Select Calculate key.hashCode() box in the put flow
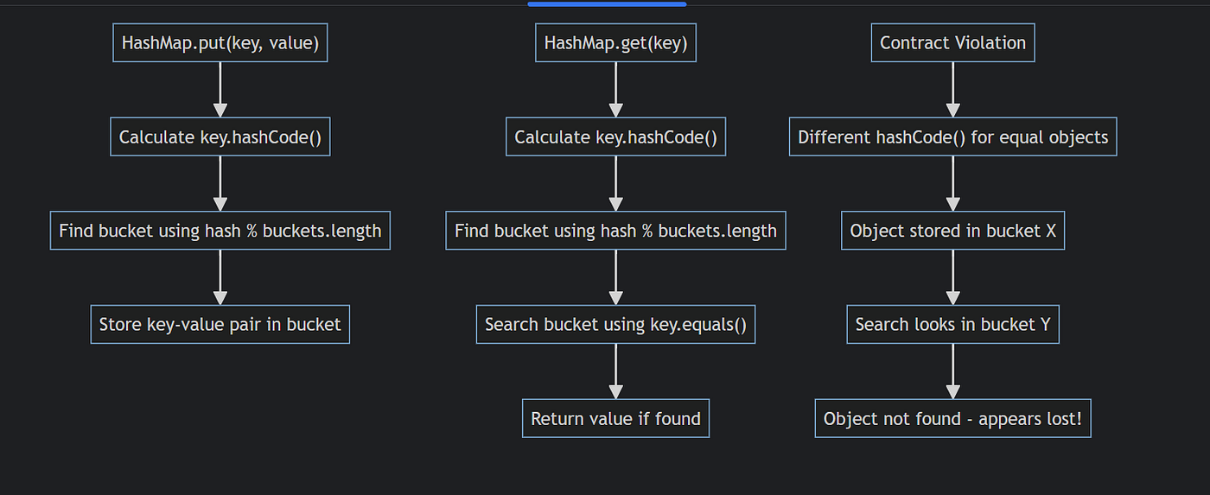The width and height of the screenshot is (1210, 495). pyautogui.click(x=220, y=137)
